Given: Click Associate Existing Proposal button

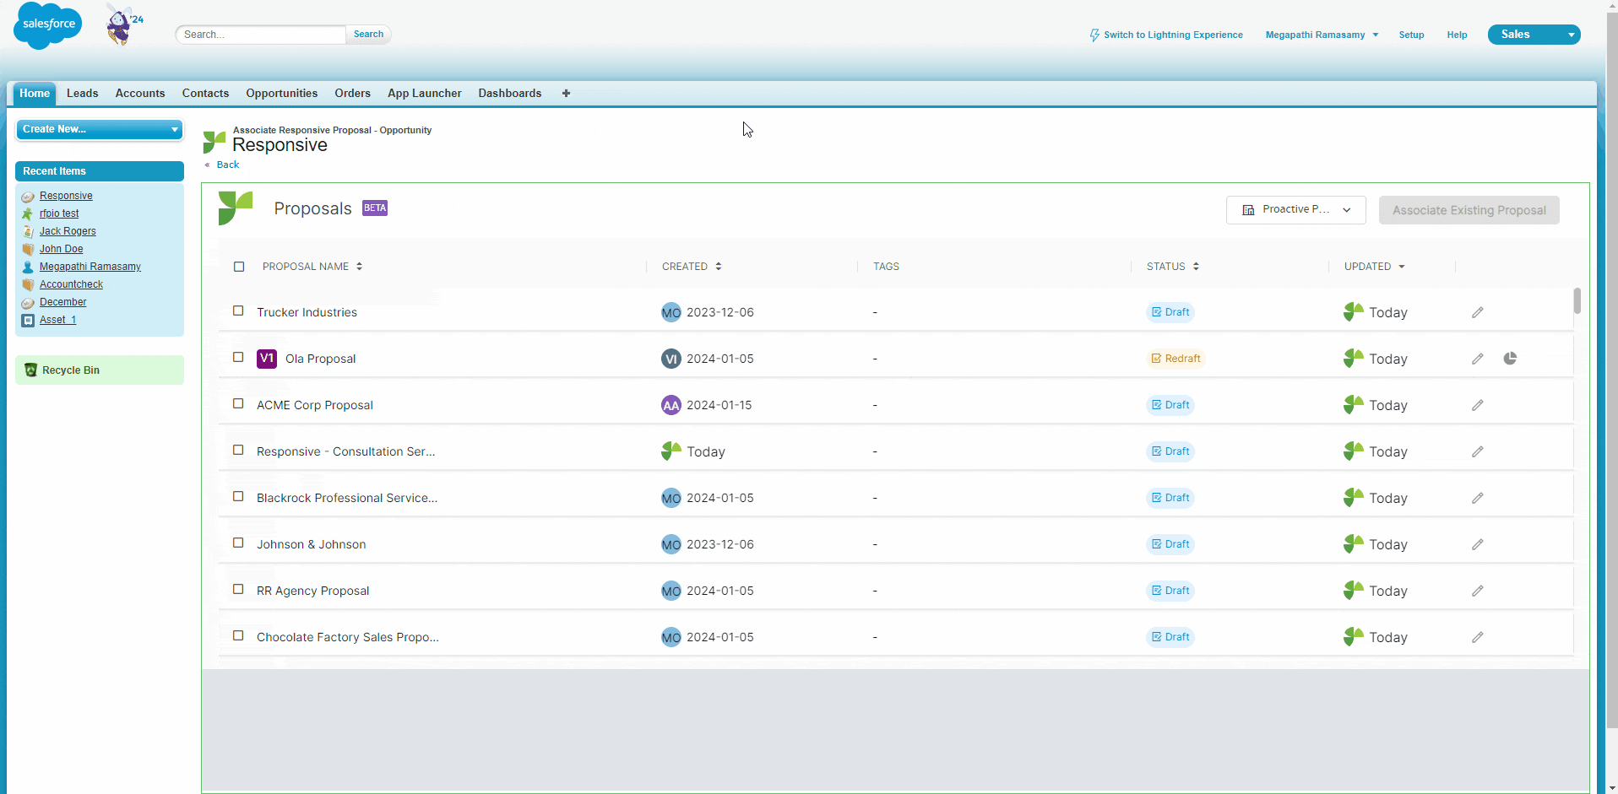Looking at the screenshot, I should 1469,210.
